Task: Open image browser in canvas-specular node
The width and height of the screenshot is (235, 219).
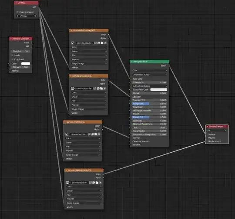Action: click(x=73, y=88)
